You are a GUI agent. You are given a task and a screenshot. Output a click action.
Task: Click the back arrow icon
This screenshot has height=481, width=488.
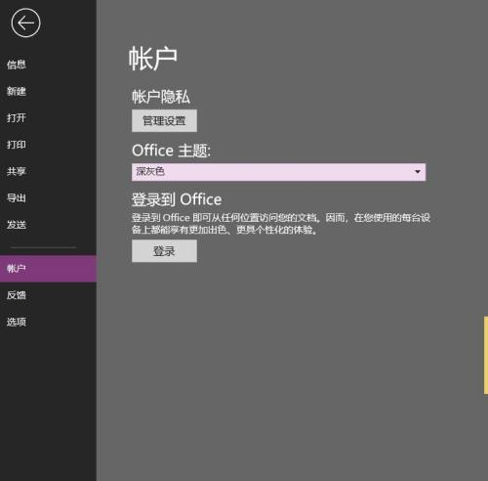click(25, 22)
